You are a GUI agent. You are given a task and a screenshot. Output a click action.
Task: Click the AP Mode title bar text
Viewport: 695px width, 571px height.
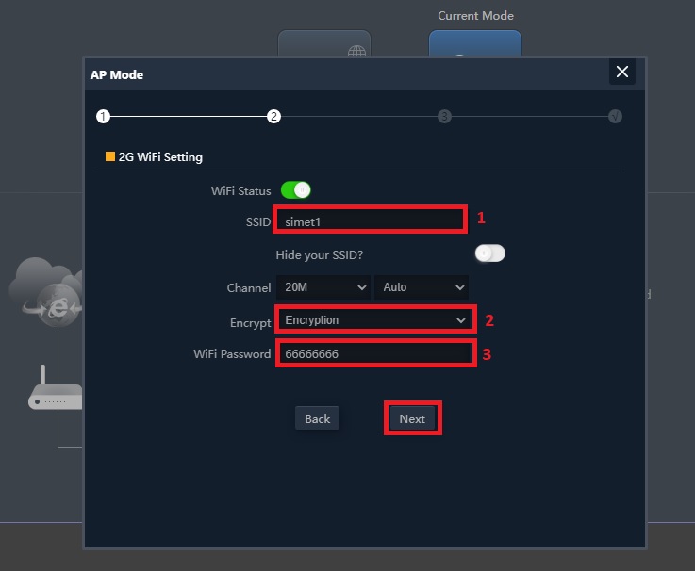117,74
